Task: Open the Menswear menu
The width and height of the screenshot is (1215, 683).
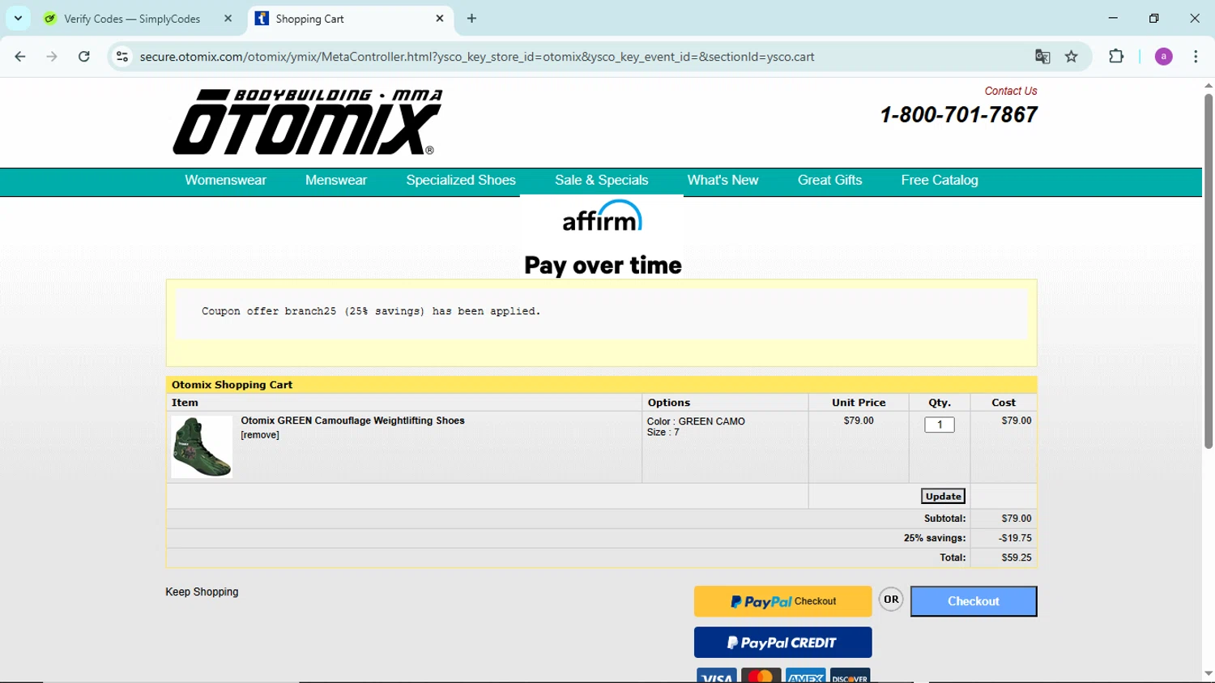Action: (x=336, y=181)
